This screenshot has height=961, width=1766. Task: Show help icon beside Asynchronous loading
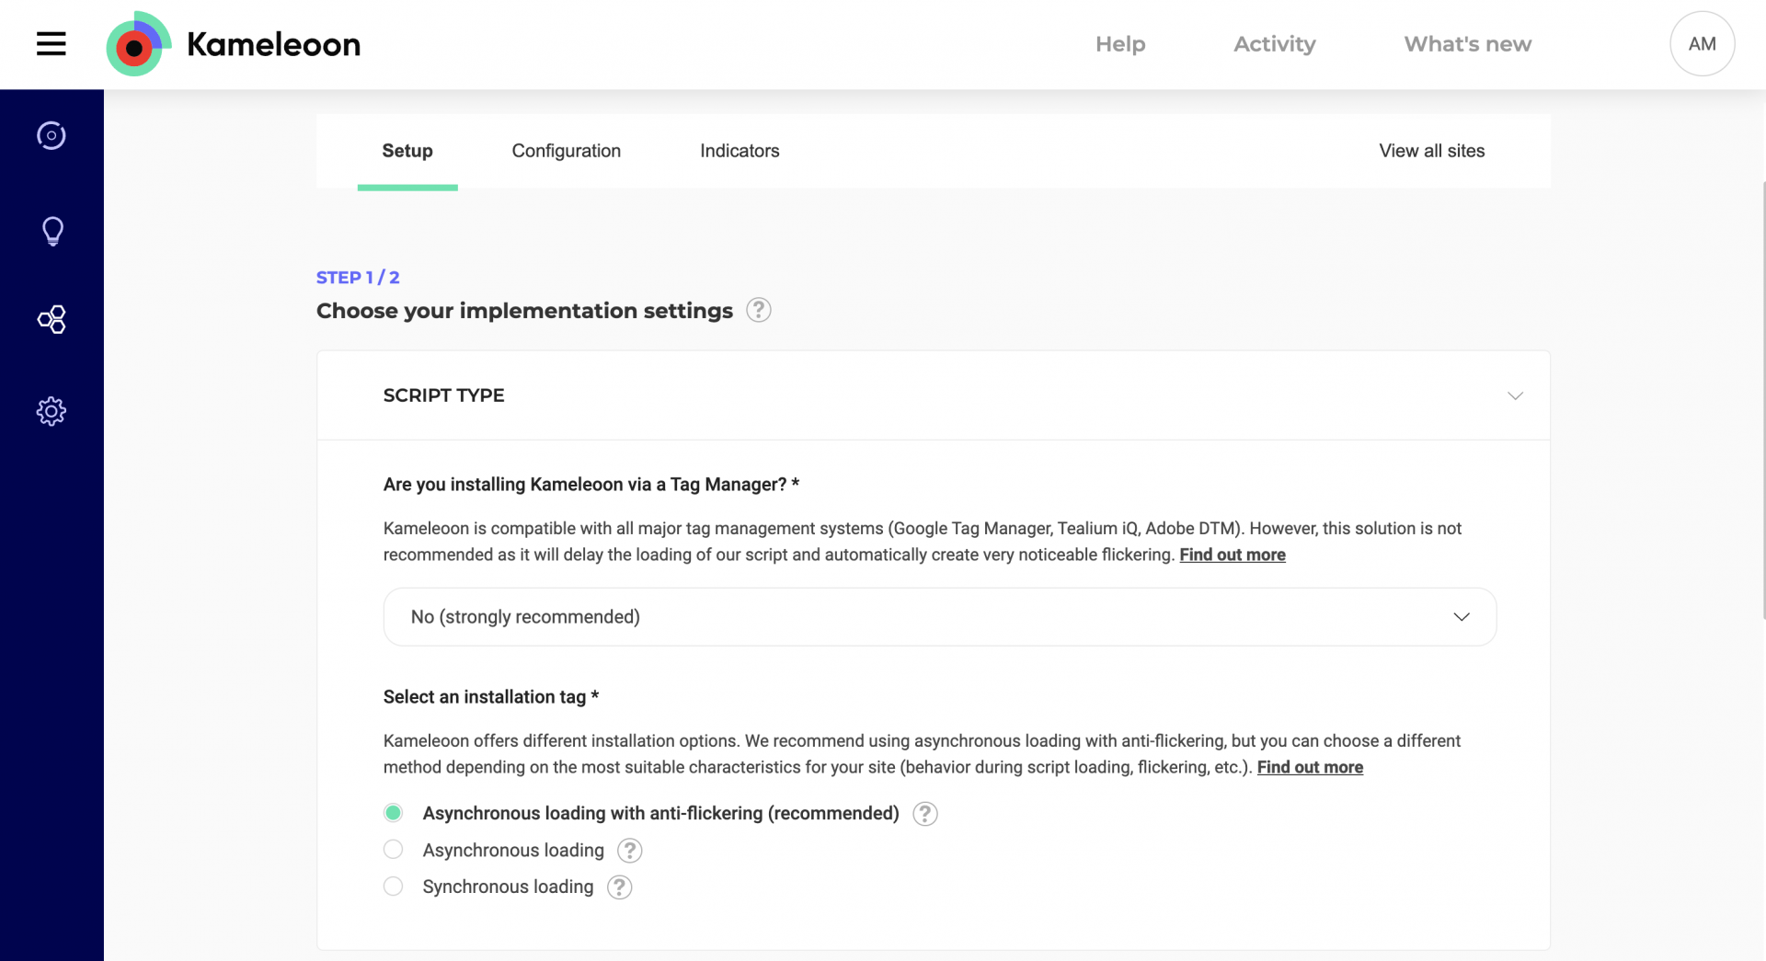tap(629, 851)
